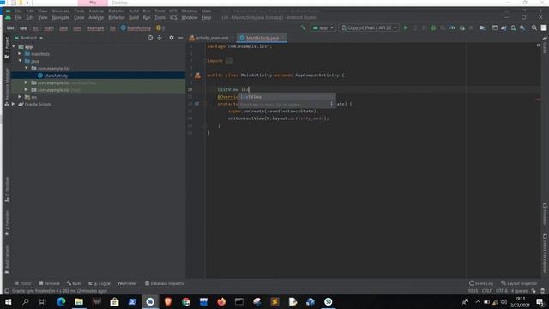Open the Help menu
The width and height of the screenshot is (549, 309).
pyautogui.click(x=206, y=17)
